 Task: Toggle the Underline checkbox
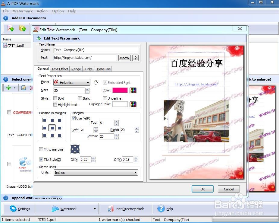(105, 98)
